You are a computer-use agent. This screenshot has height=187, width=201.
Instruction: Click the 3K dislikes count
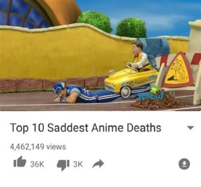[x=78, y=164]
